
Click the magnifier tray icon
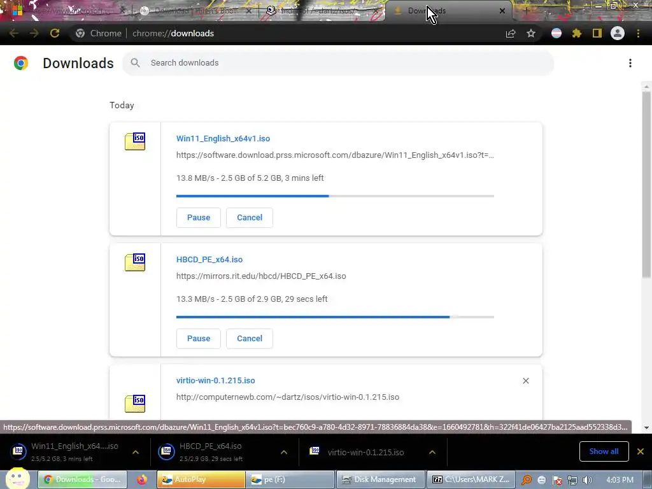[x=527, y=480]
